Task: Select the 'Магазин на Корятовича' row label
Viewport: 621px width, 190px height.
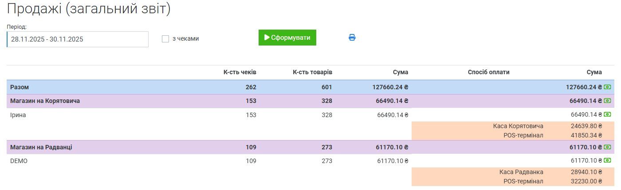Action: (x=45, y=101)
